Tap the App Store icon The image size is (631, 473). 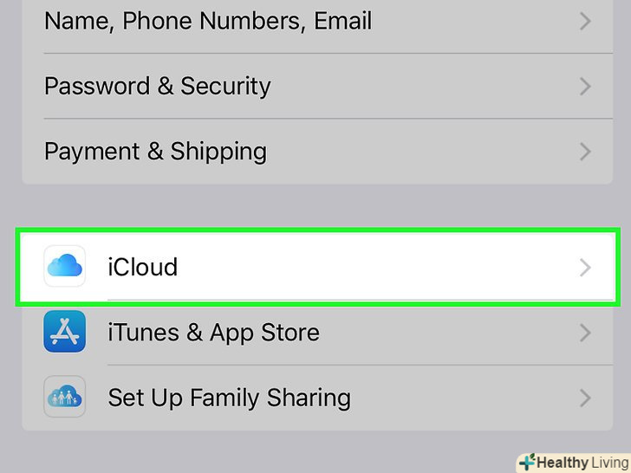click(x=65, y=332)
